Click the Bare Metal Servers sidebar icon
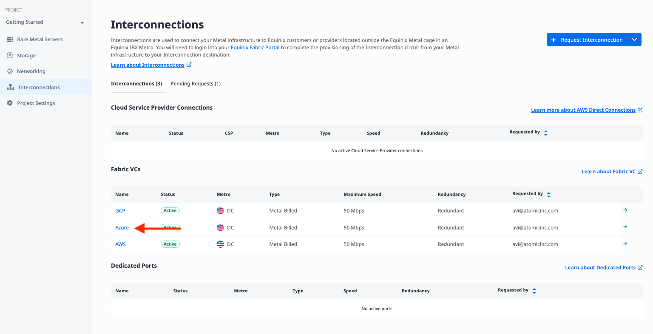The height and width of the screenshot is (334, 653). (10, 40)
